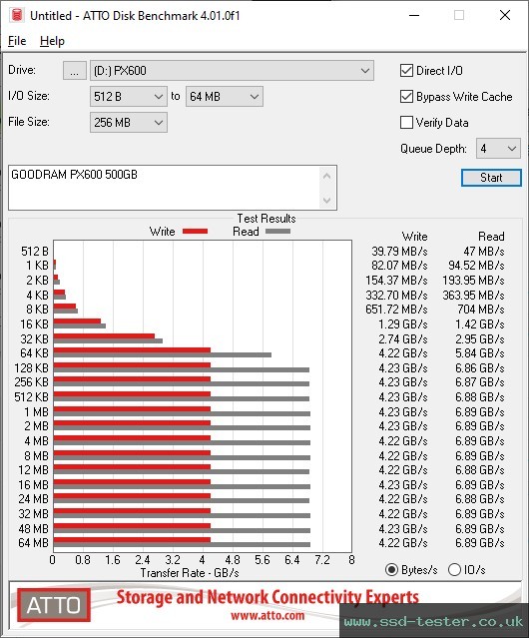The width and height of the screenshot is (529, 638).
Task: Minimize the ATTO Disk Benchmark window
Action: tap(414, 15)
